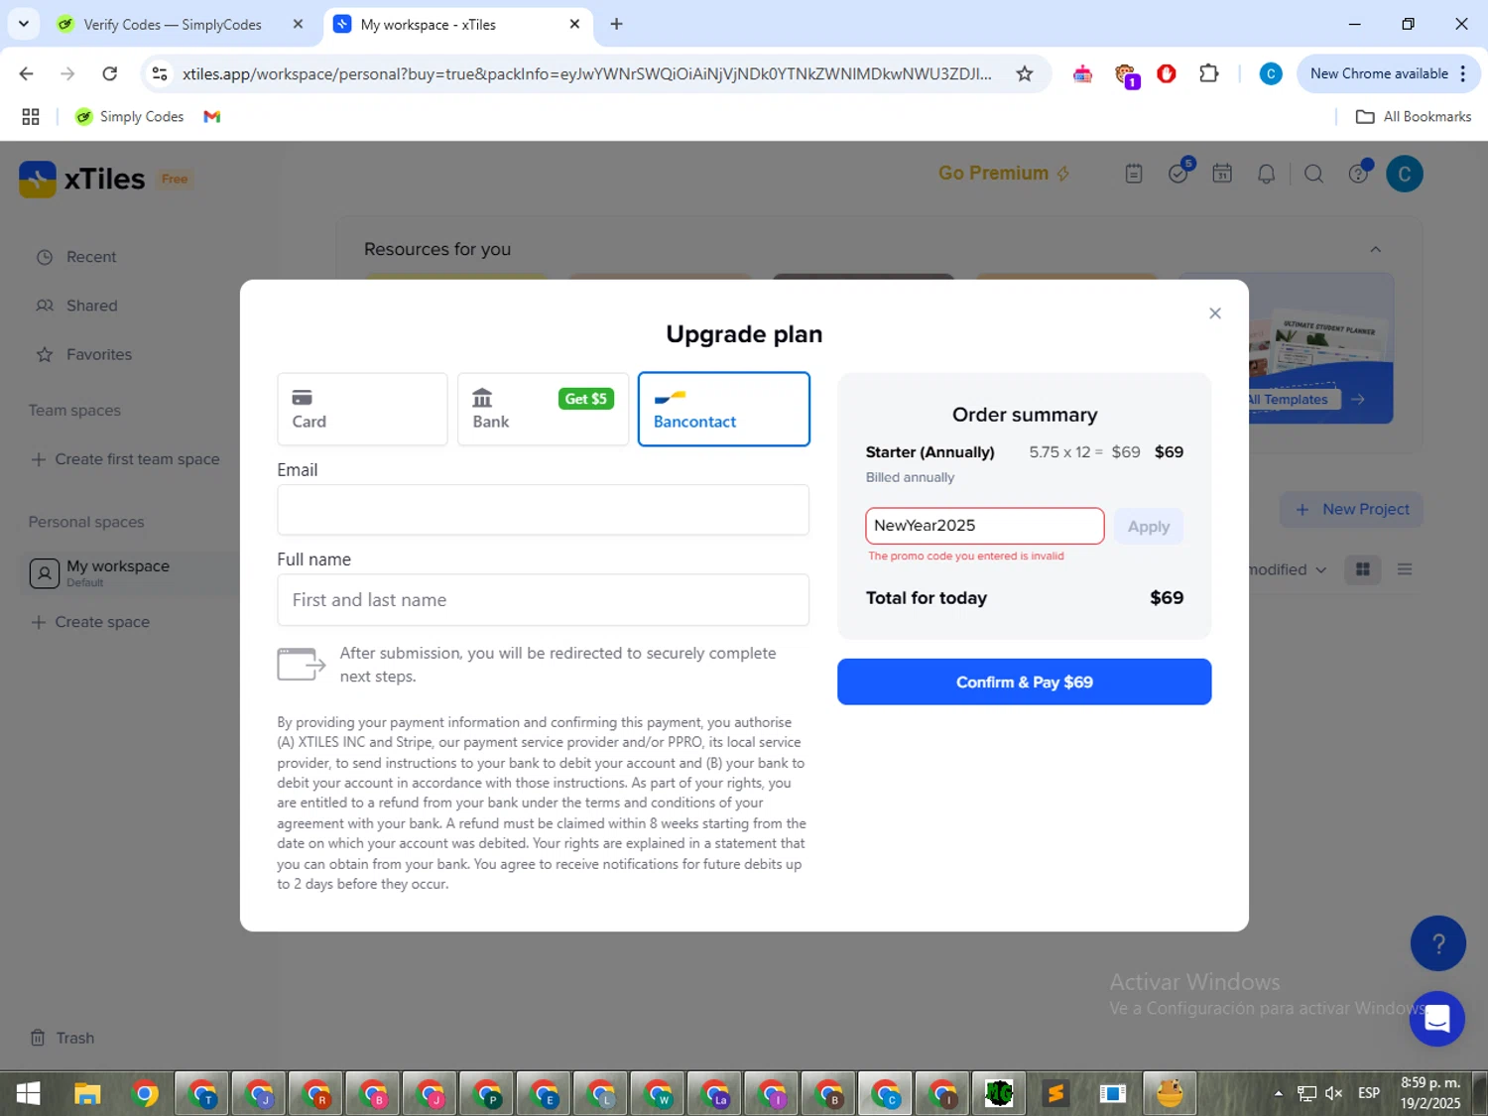The height and width of the screenshot is (1116, 1488).
Task: Go forward in browser
Action: coord(67,73)
